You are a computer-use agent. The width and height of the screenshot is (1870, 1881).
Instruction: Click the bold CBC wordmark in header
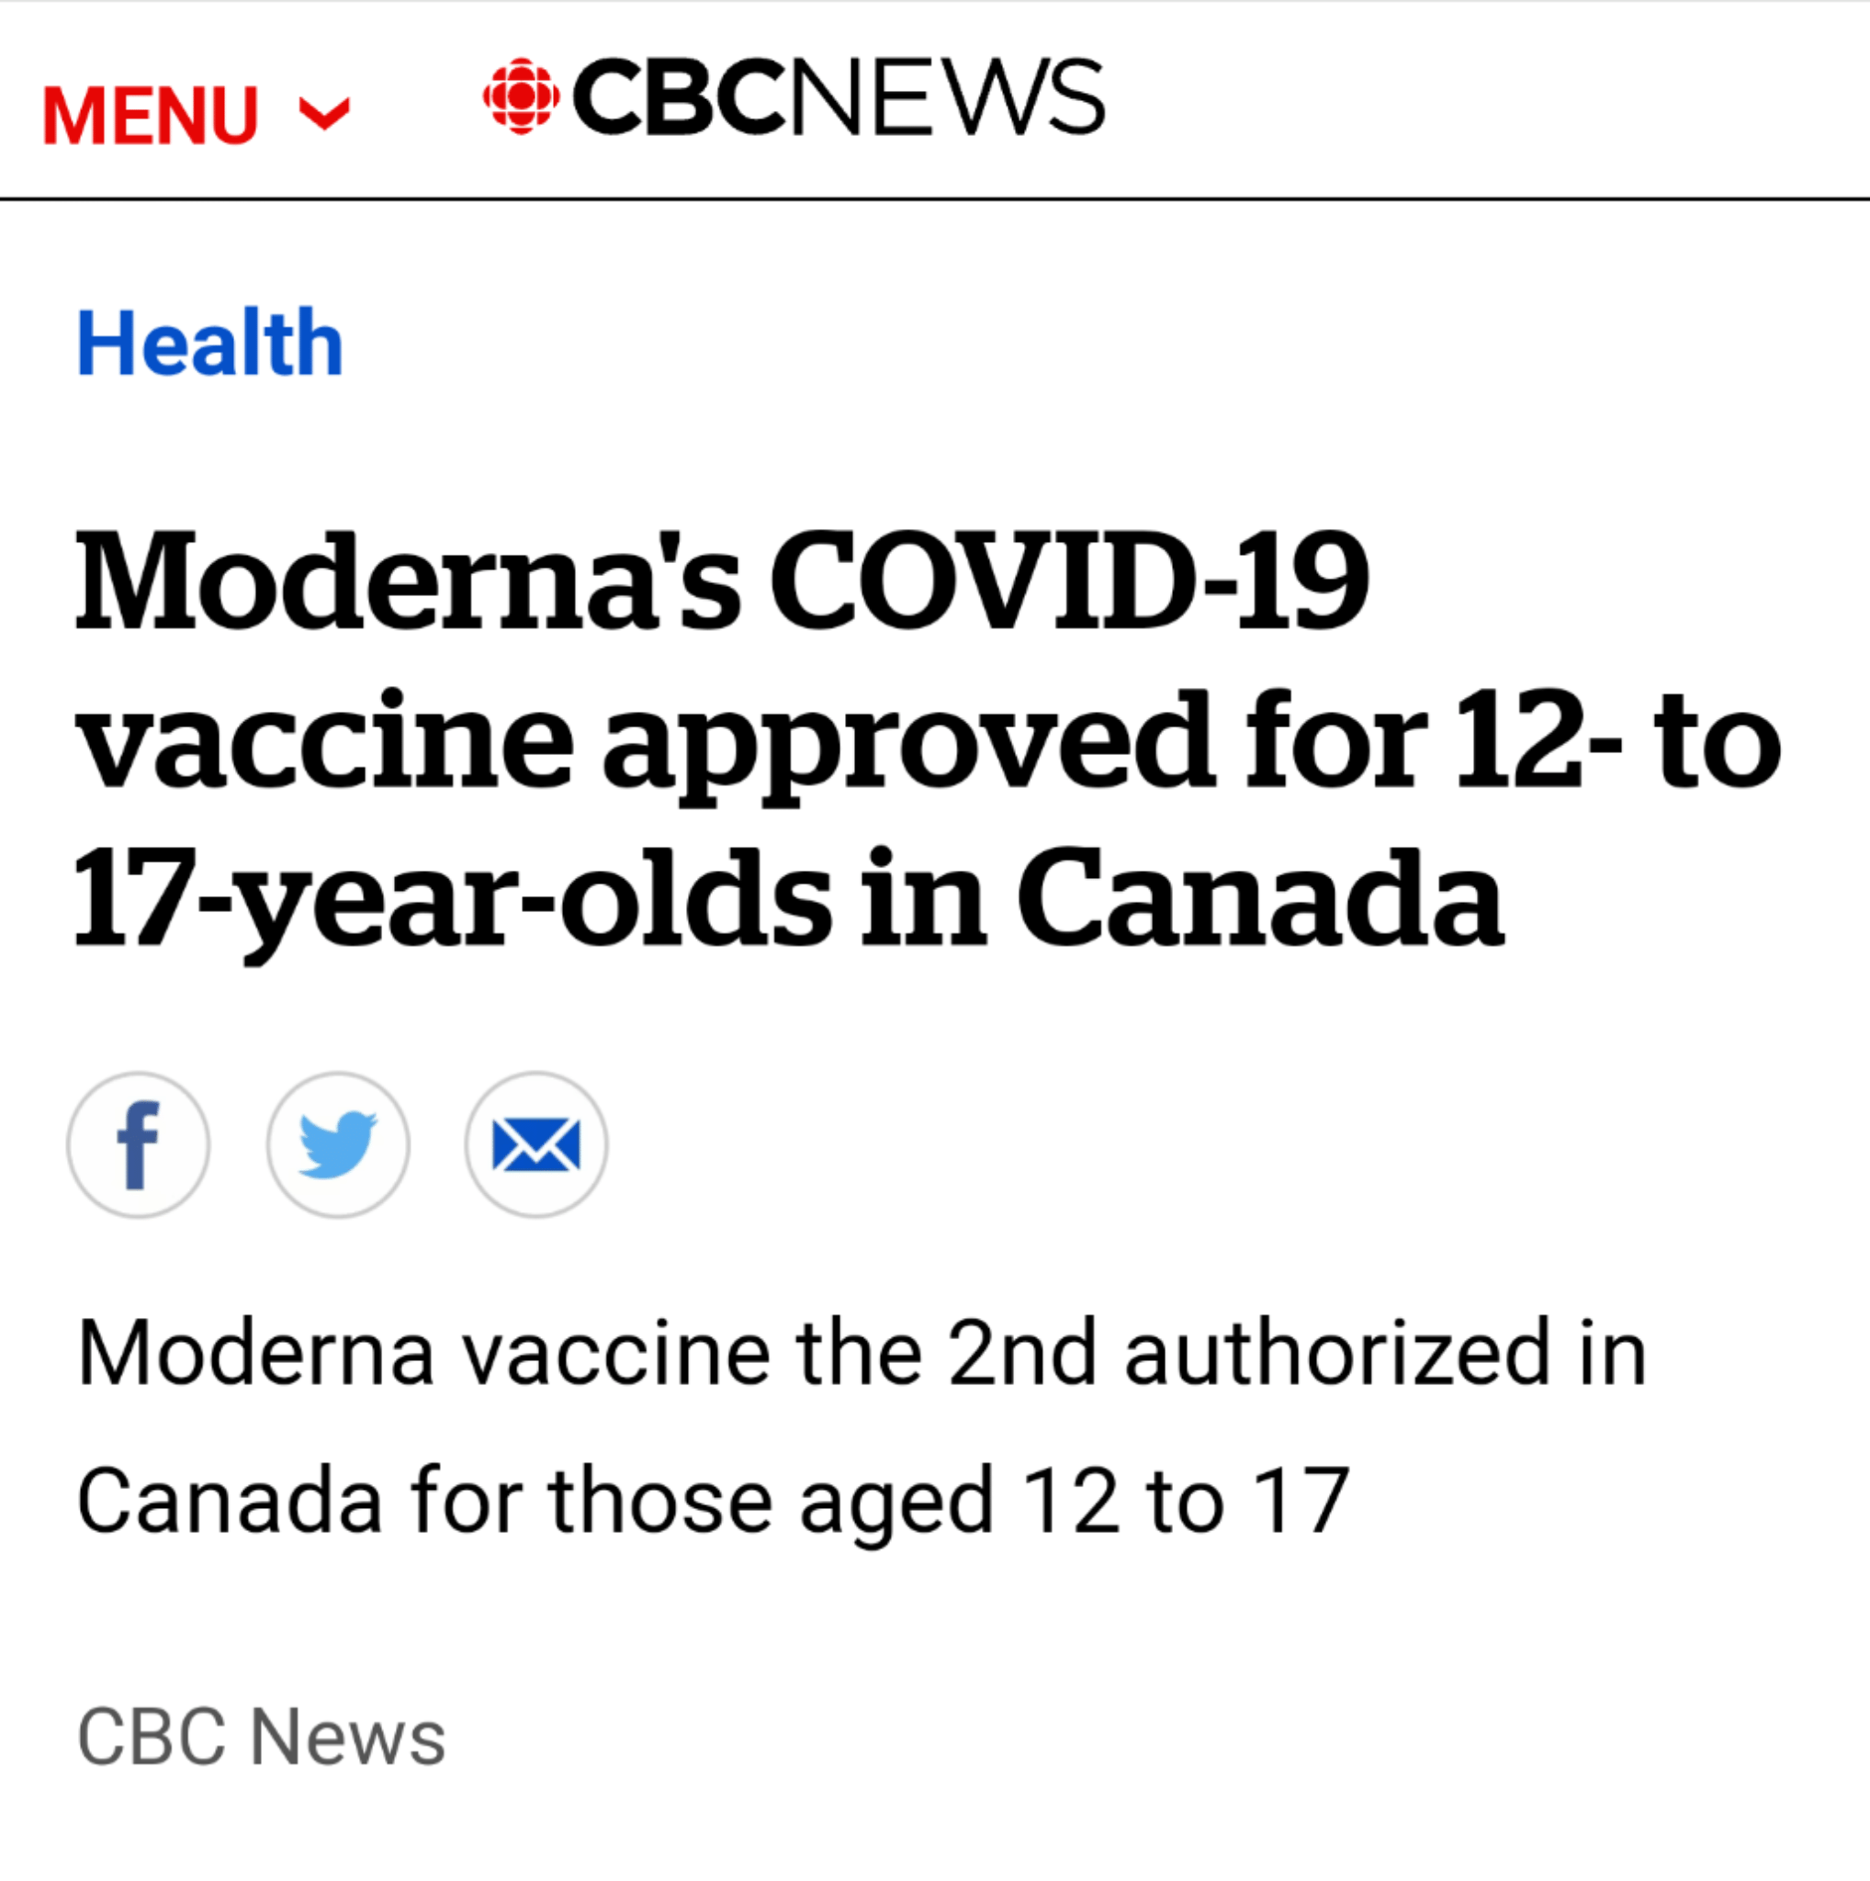point(680,96)
